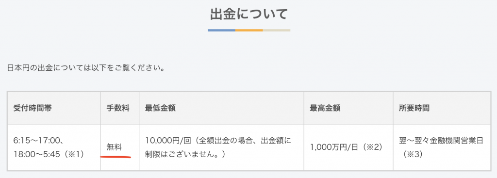497x178 pixels.
Task: Select the 最低金額 column header
Action: pos(160,108)
